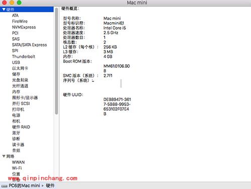This screenshot has width=251, height=189.
Task: Click the SMC version 2.7f1 value
Action: [x=108, y=75]
